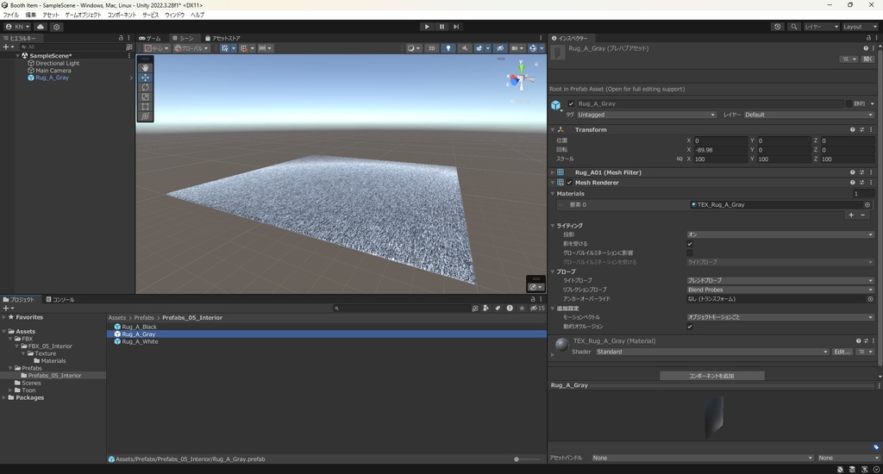Click the Add Component button
Image resolution: width=883 pixels, height=474 pixels.
click(x=711, y=376)
